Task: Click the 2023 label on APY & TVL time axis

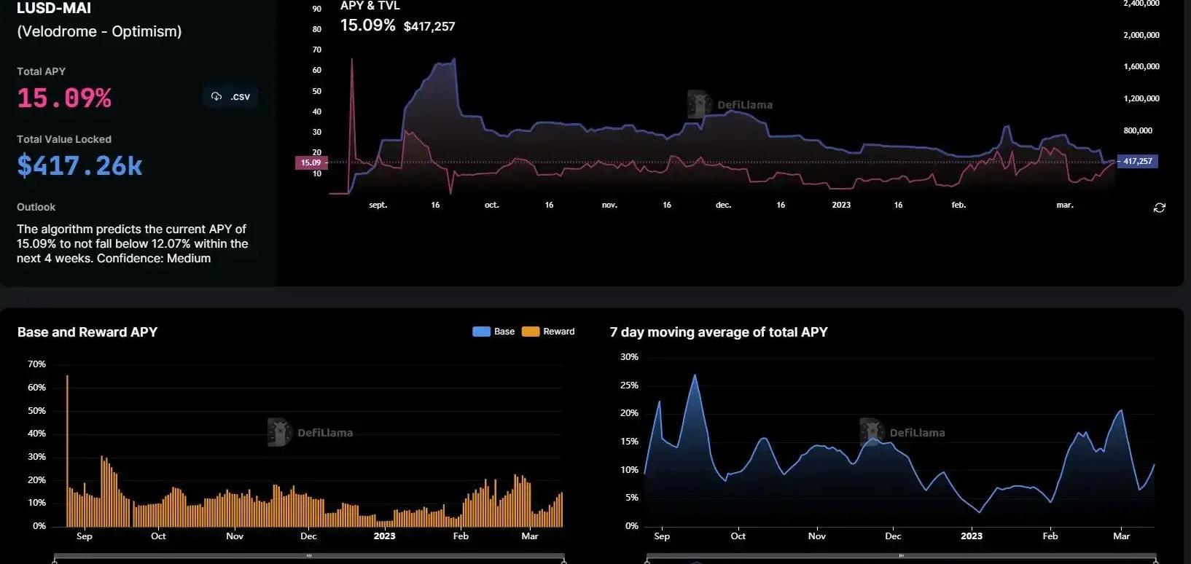Action: click(841, 205)
